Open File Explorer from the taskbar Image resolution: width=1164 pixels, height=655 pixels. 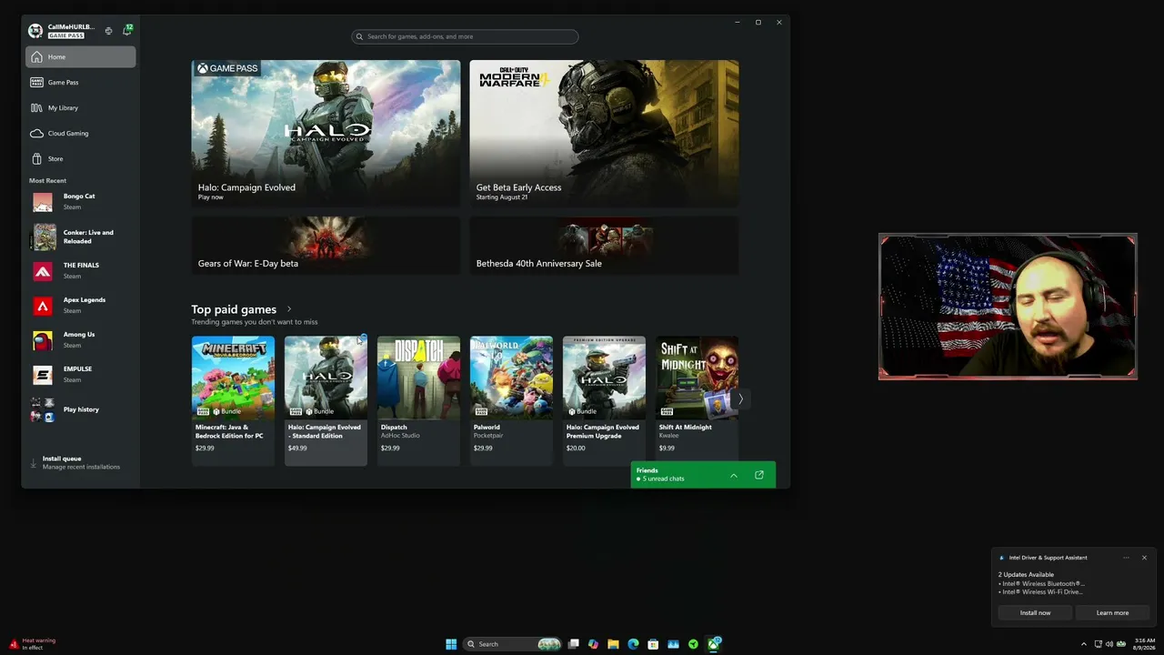(614, 644)
